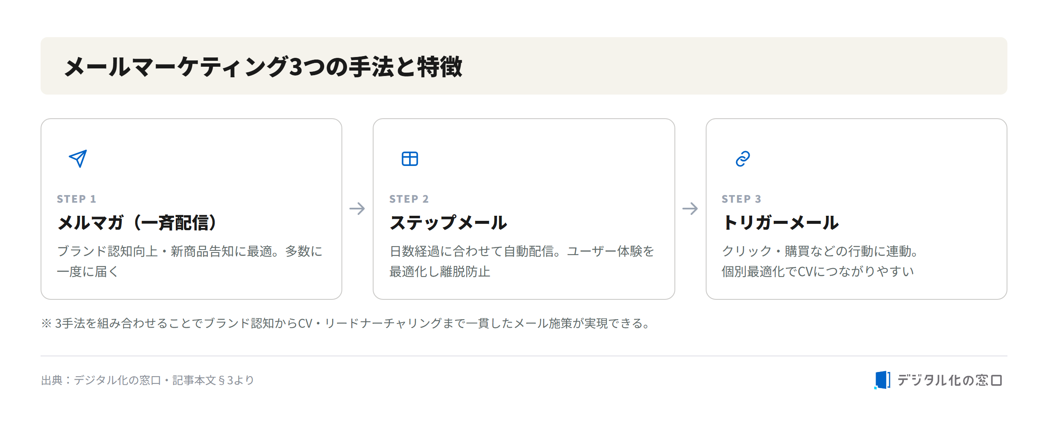Select the メルマガ（一斉配信） heading
This screenshot has height=429, width=1048.
pyautogui.click(x=137, y=223)
